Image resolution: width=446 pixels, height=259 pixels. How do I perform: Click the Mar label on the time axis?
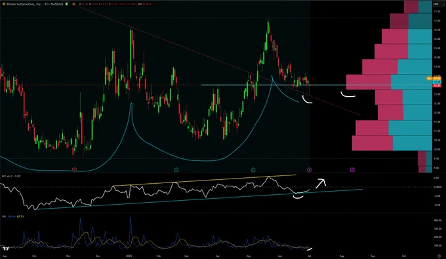click(186, 256)
